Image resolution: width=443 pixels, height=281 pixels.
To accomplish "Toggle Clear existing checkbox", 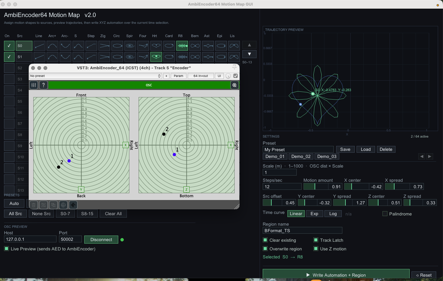I will click(265, 240).
